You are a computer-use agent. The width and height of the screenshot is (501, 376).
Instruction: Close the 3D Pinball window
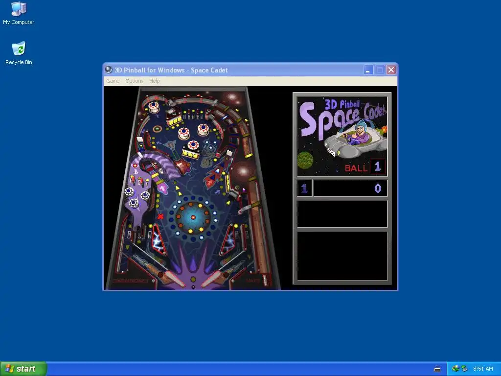391,70
